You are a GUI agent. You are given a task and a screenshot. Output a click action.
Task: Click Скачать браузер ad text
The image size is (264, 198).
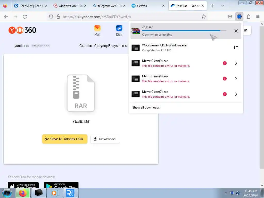click(94, 46)
